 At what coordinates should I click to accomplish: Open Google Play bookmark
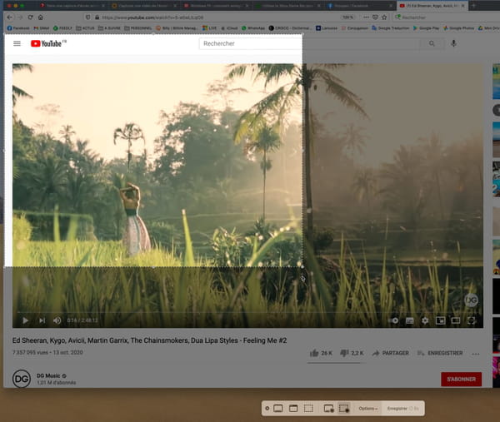pos(426,28)
